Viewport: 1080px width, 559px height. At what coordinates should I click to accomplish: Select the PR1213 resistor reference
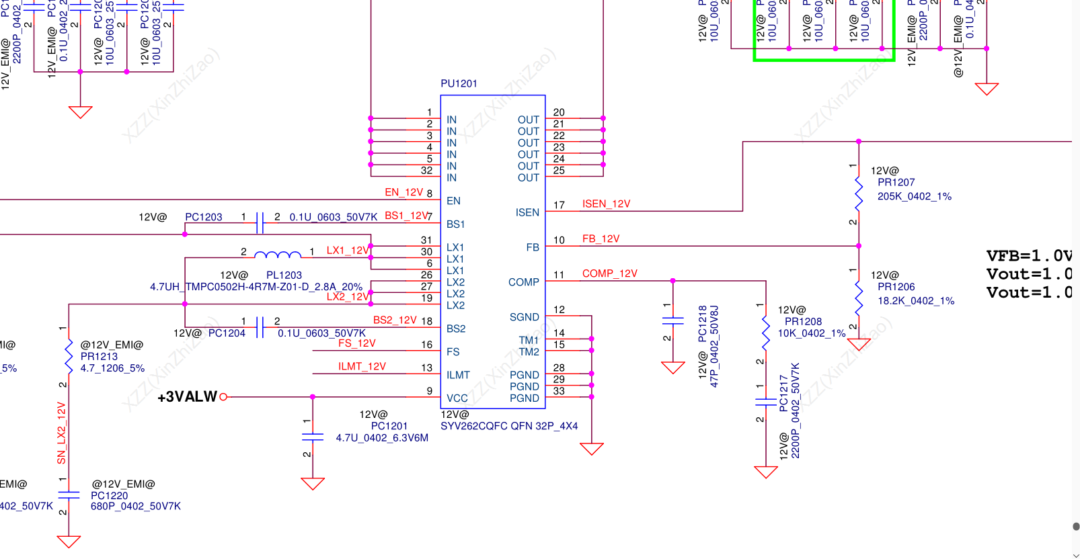coord(99,357)
